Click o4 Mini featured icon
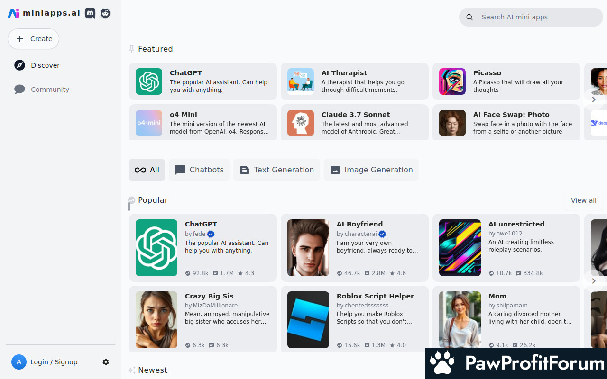The height and width of the screenshot is (379, 607). pyautogui.click(x=149, y=123)
